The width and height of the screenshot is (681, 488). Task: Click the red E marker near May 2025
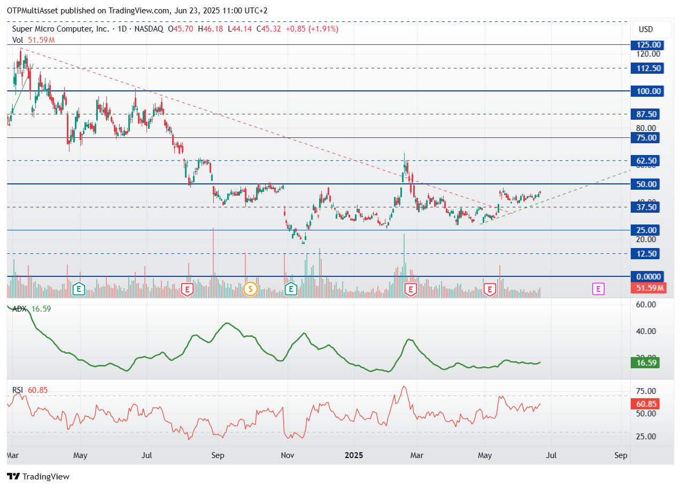pos(490,289)
